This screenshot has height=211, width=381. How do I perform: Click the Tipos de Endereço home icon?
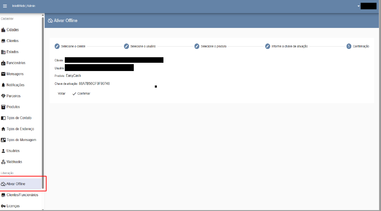(3, 129)
